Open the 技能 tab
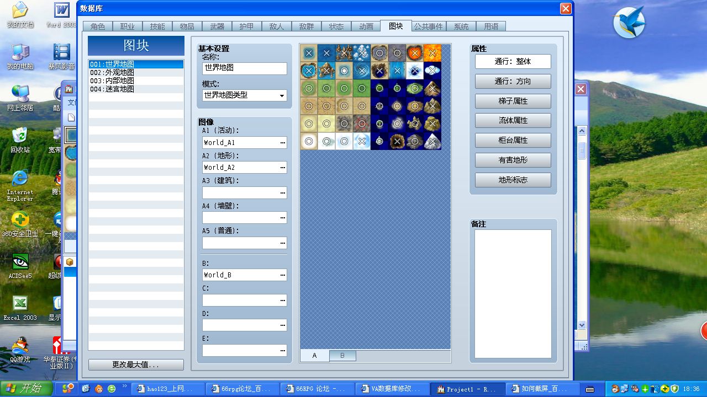This screenshot has height=397, width=707. (157, 26)
